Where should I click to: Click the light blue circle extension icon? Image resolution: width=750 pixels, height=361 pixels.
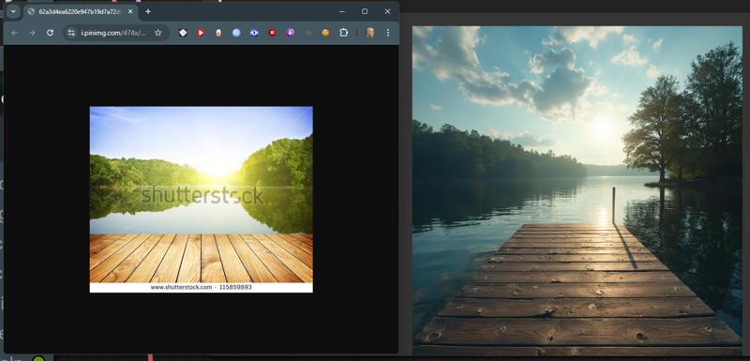point(236,33)
